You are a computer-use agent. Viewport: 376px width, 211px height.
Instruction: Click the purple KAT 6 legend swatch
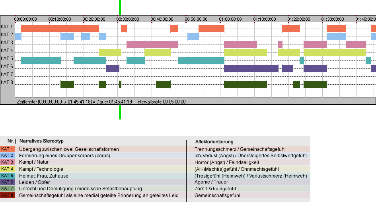(x=8, y=182)
